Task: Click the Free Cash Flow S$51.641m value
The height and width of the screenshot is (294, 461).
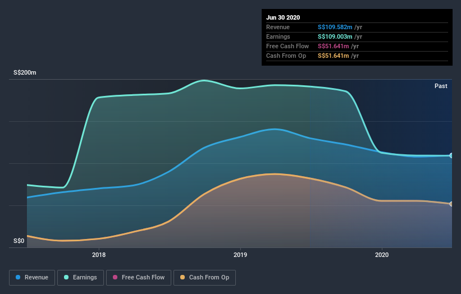Action: pyautogui.click(x=334, y=46)
